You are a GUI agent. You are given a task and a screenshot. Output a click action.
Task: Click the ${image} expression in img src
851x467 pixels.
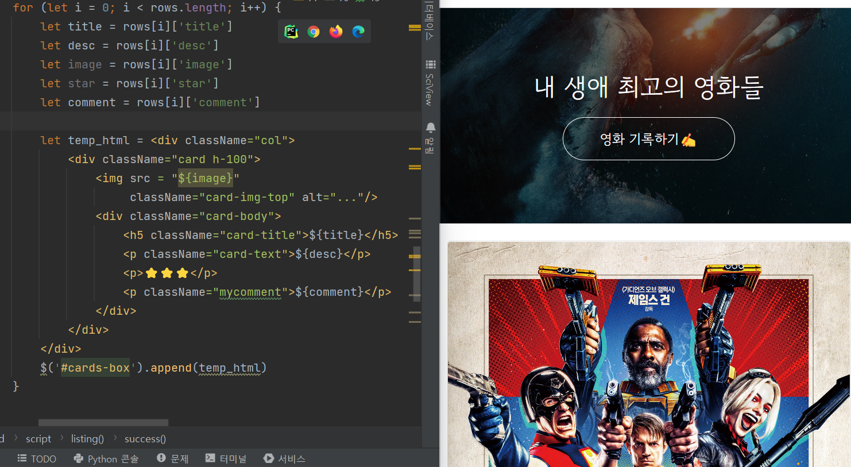click(206, 179)
